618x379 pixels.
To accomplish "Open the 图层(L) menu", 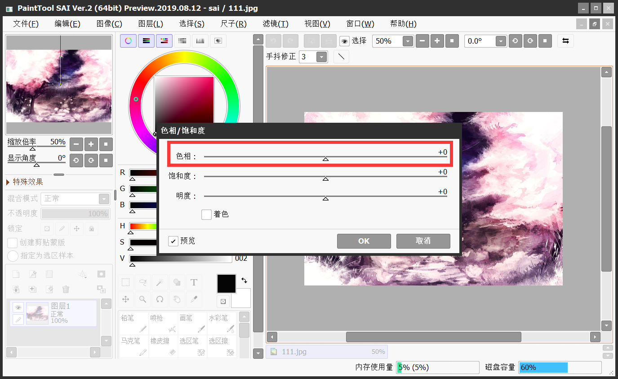I will (x=151, y=24).
